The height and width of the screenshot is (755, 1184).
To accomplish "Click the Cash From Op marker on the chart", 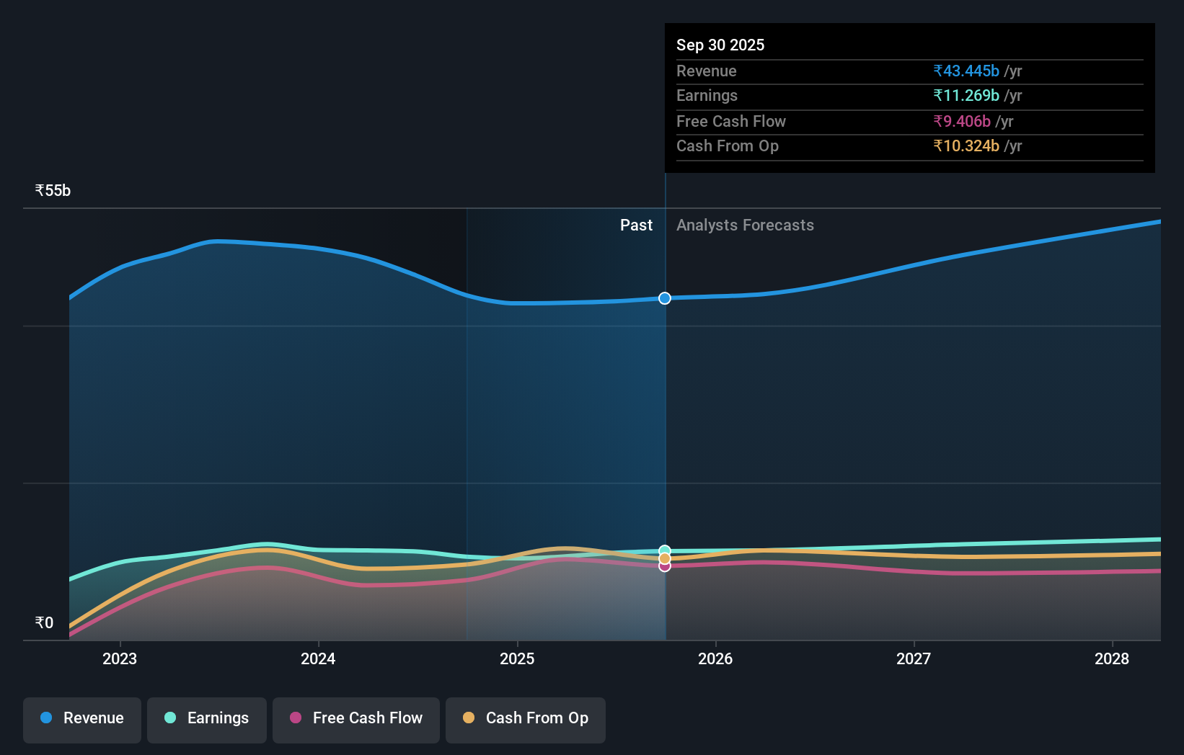I will click(x=664, y=558).
